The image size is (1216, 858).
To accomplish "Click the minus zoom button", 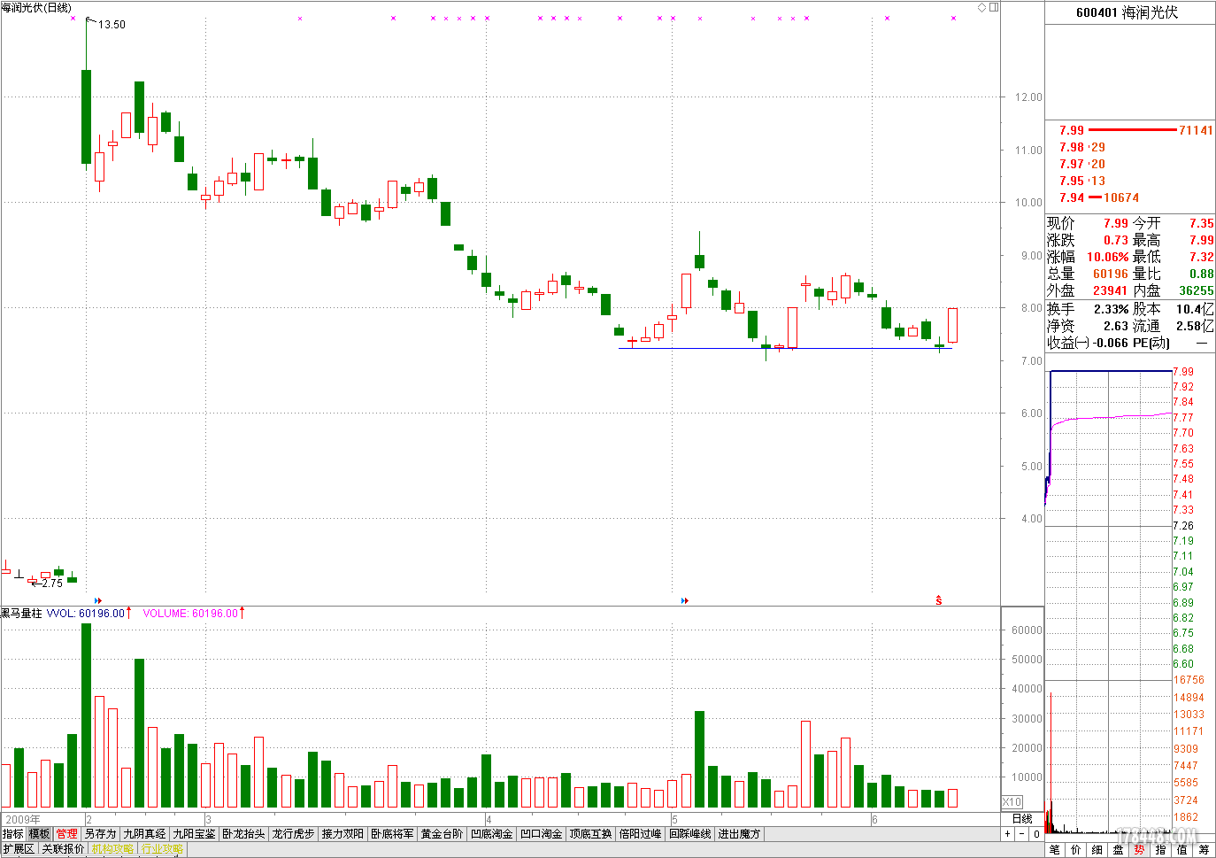I will pos(1022,834).
